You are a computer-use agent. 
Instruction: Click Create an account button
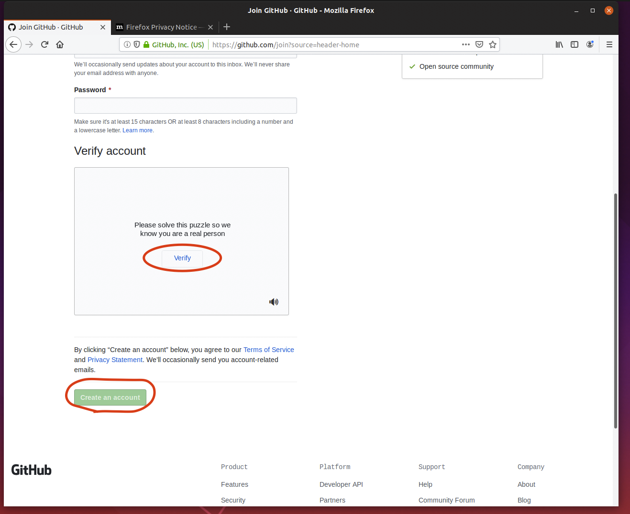(110, 397)
